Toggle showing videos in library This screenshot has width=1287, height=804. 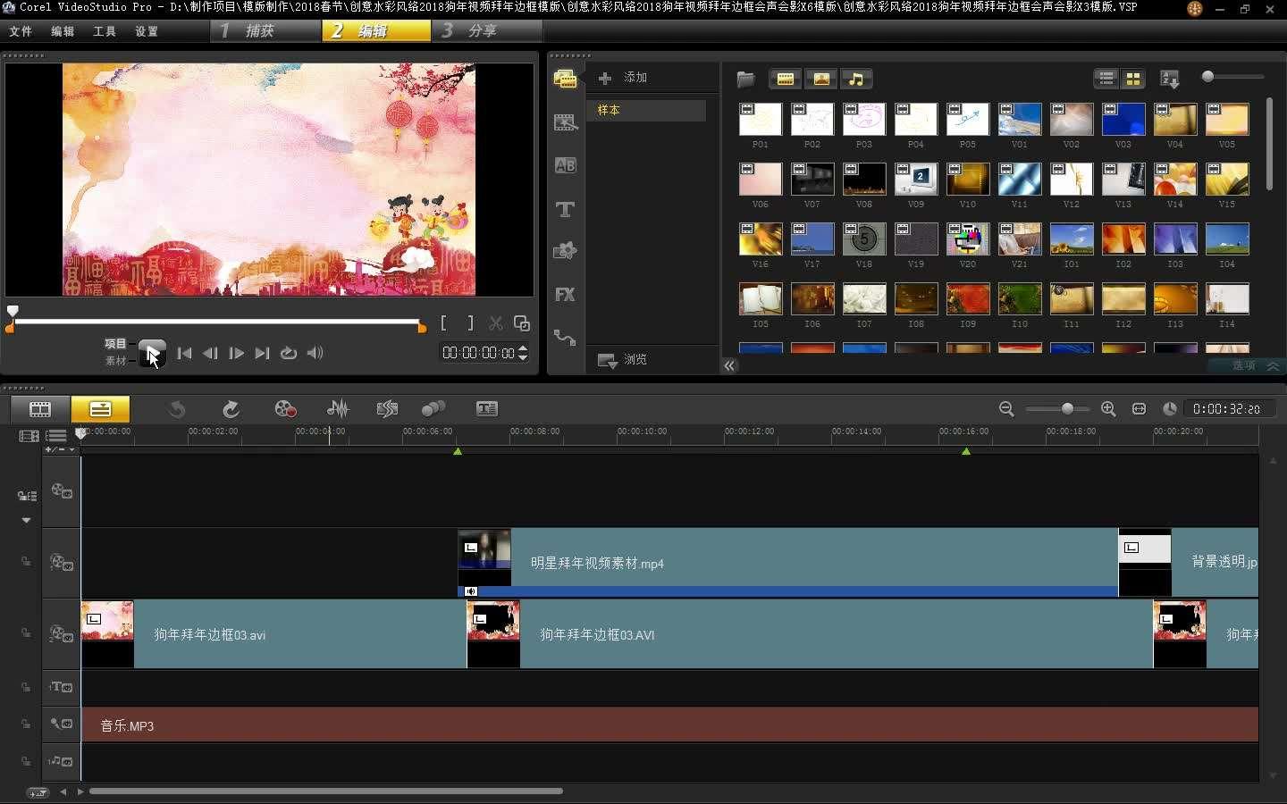[785, 79]
